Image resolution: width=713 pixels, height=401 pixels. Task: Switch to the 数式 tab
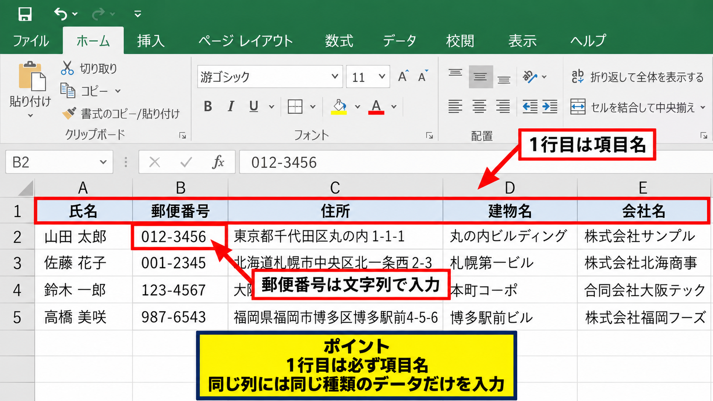pos(339,41)
